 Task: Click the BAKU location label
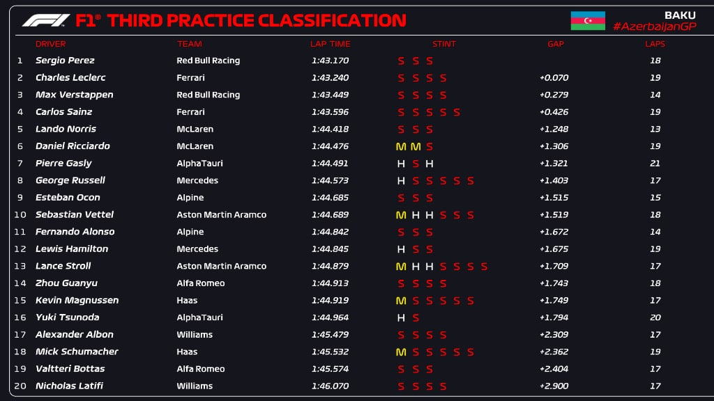[680, 15]
